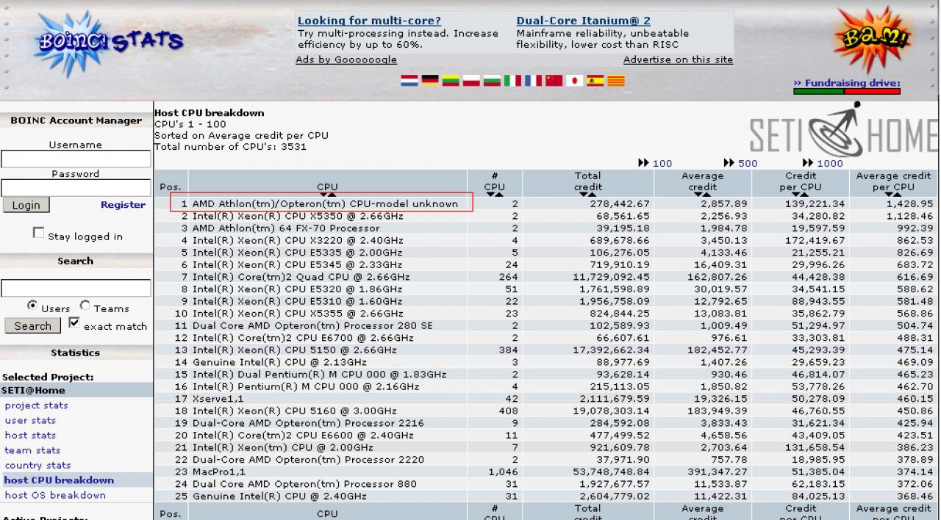The height and width of the screenshot is (520, 941).
Task: Select the Chinese flag language
Action: 554,81
